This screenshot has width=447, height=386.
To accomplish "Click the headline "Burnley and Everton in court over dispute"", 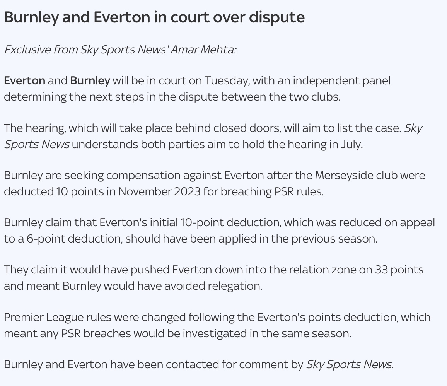I will coord(154,17).
